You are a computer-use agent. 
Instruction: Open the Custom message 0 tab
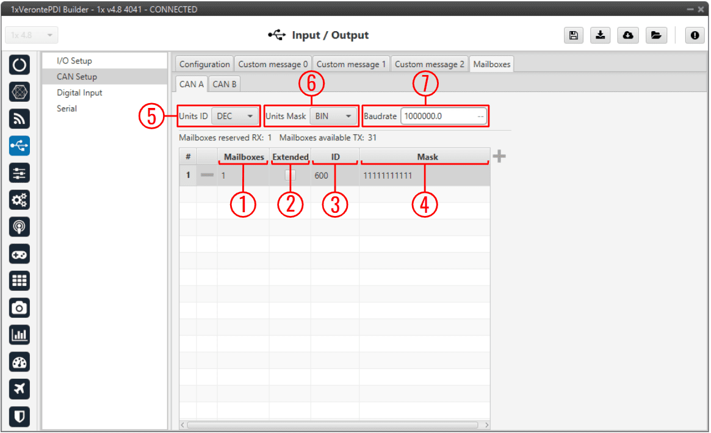click(273, 64)
